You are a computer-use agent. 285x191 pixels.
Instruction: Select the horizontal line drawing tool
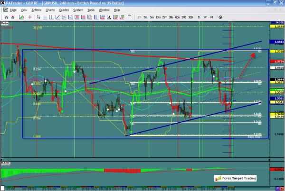45,17
